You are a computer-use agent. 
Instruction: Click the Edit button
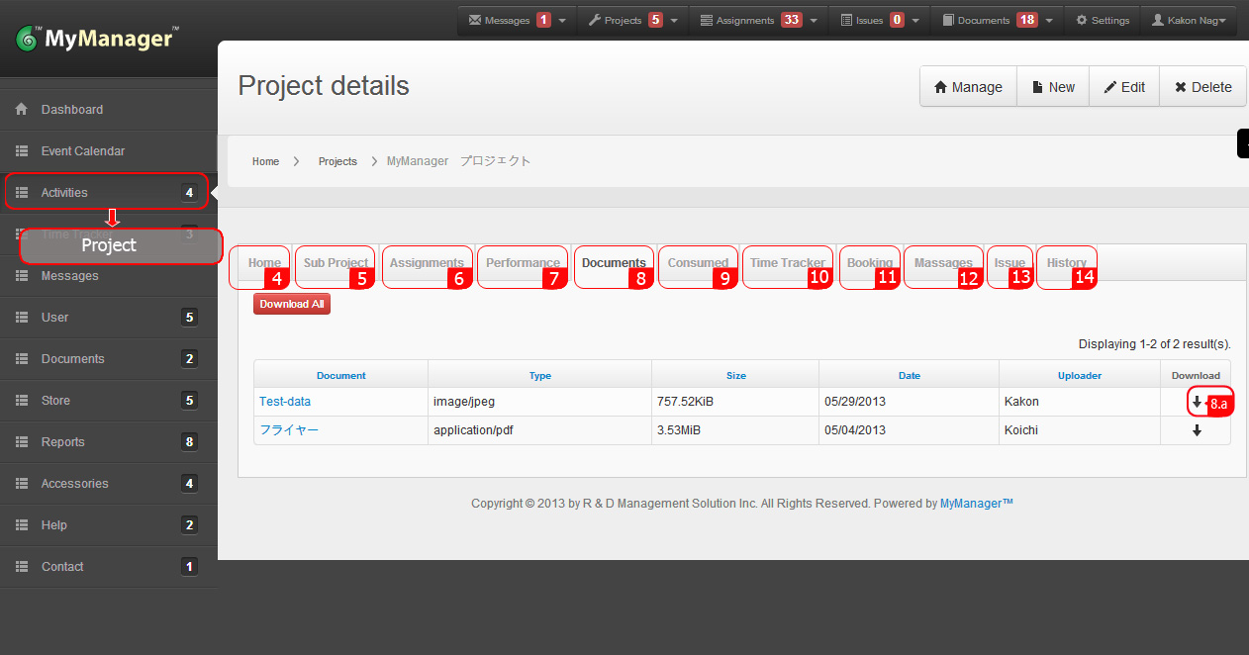coord(1124,87)
